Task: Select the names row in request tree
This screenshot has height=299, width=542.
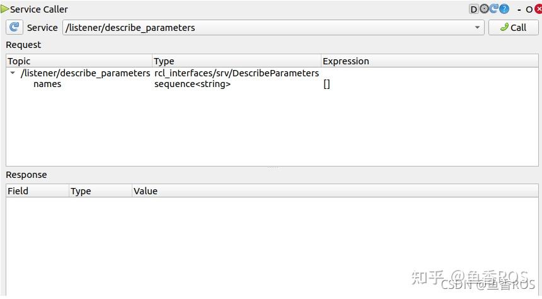Action: 47,84
